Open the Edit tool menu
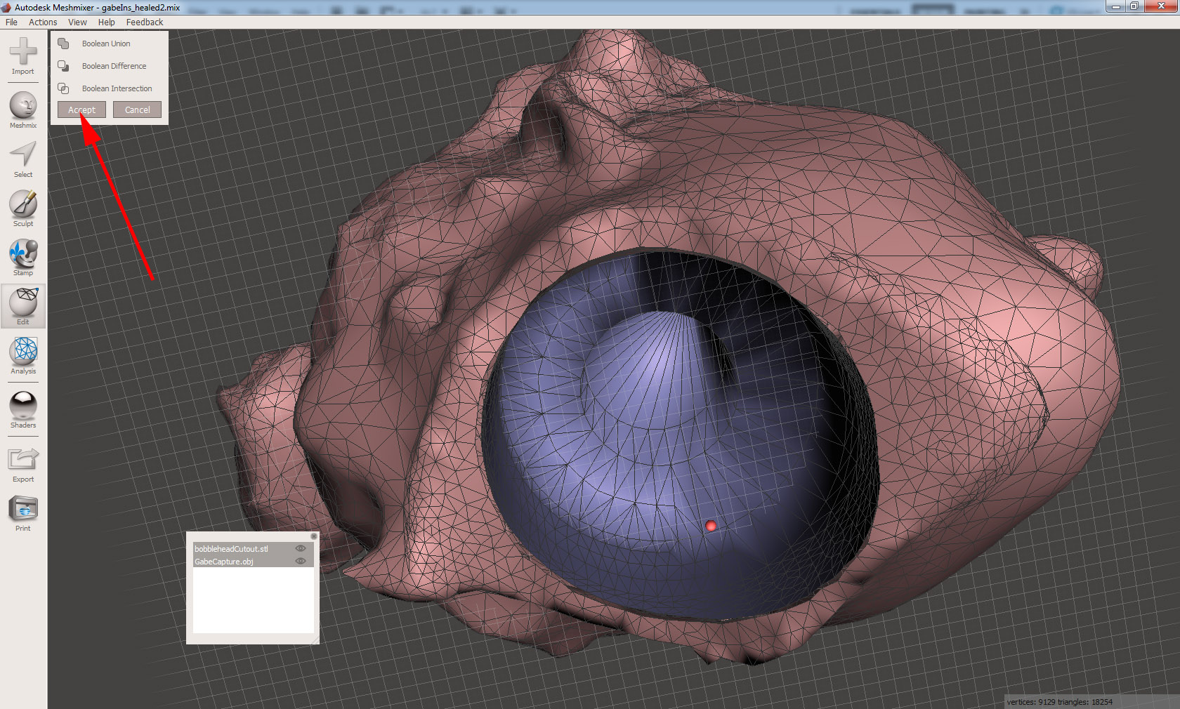The height and width of the screenshot is (709, 1180). 23,306
